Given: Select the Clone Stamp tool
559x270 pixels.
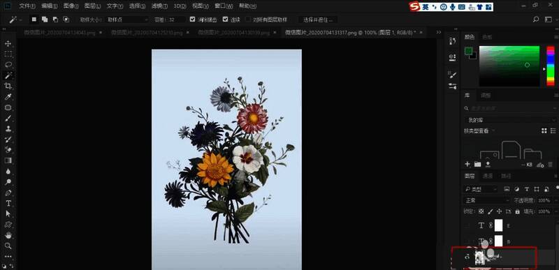Looking at the screenshot, I should coord(8,129).
